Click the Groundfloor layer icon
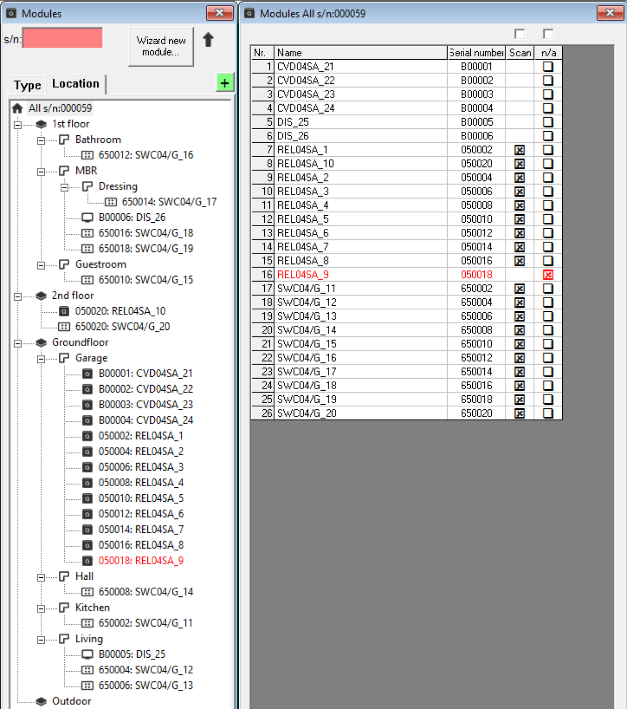The height and width of the screenshot is (709, 627). point(41,342)
